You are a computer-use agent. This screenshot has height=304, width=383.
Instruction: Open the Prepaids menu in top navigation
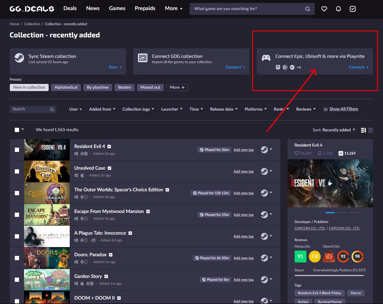[145, 8]
